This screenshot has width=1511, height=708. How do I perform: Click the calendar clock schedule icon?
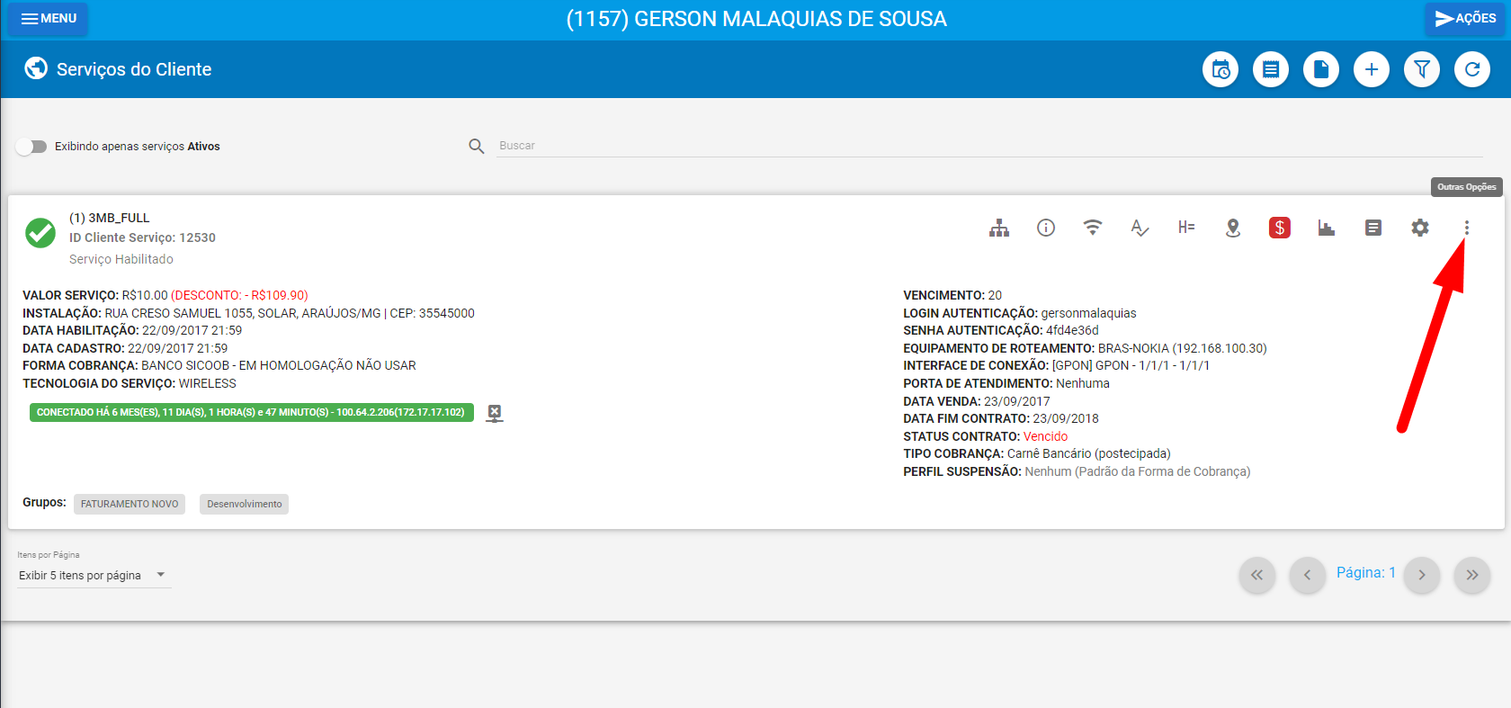pyautogui.click(x=1220, y=69)
